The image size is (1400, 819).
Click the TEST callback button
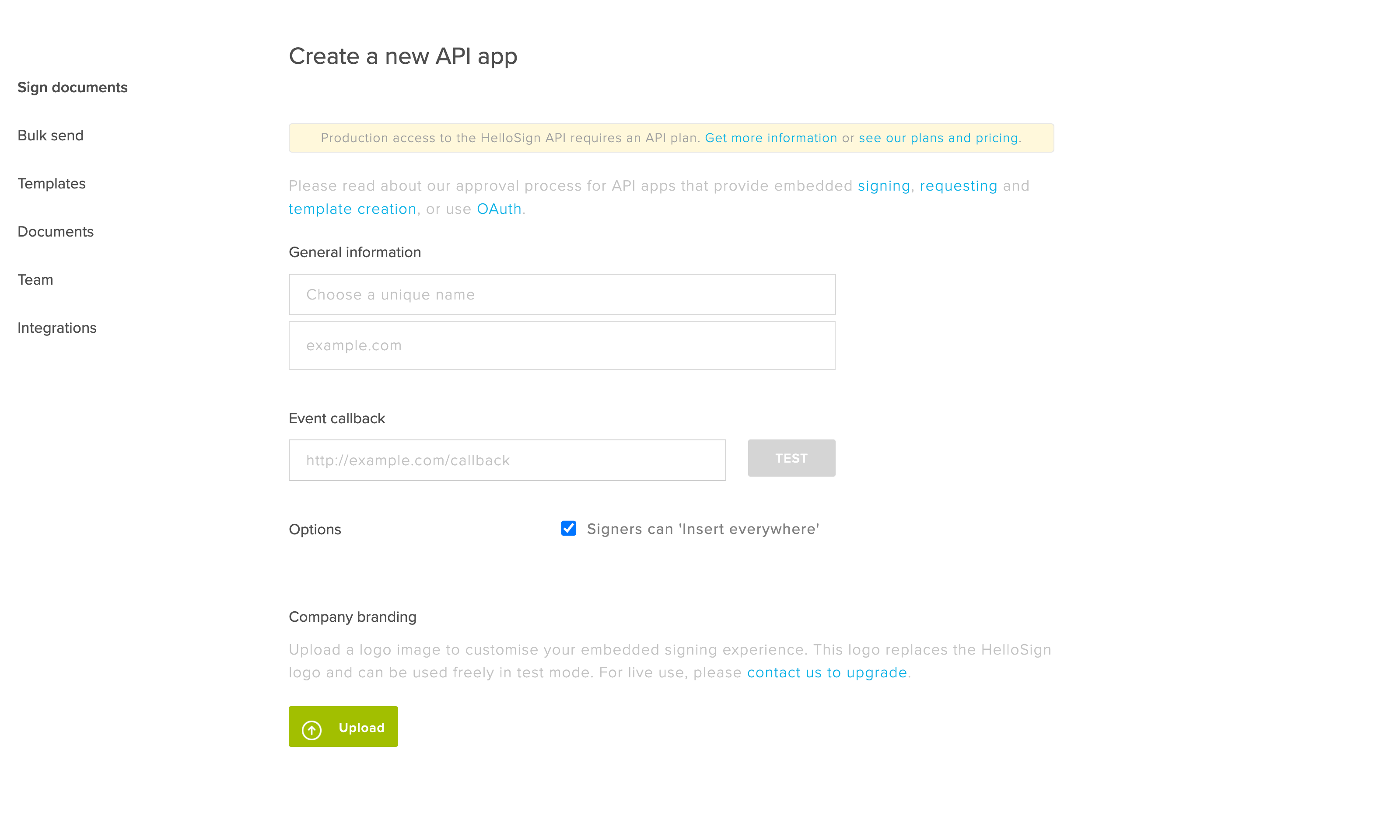coord(791,458)
